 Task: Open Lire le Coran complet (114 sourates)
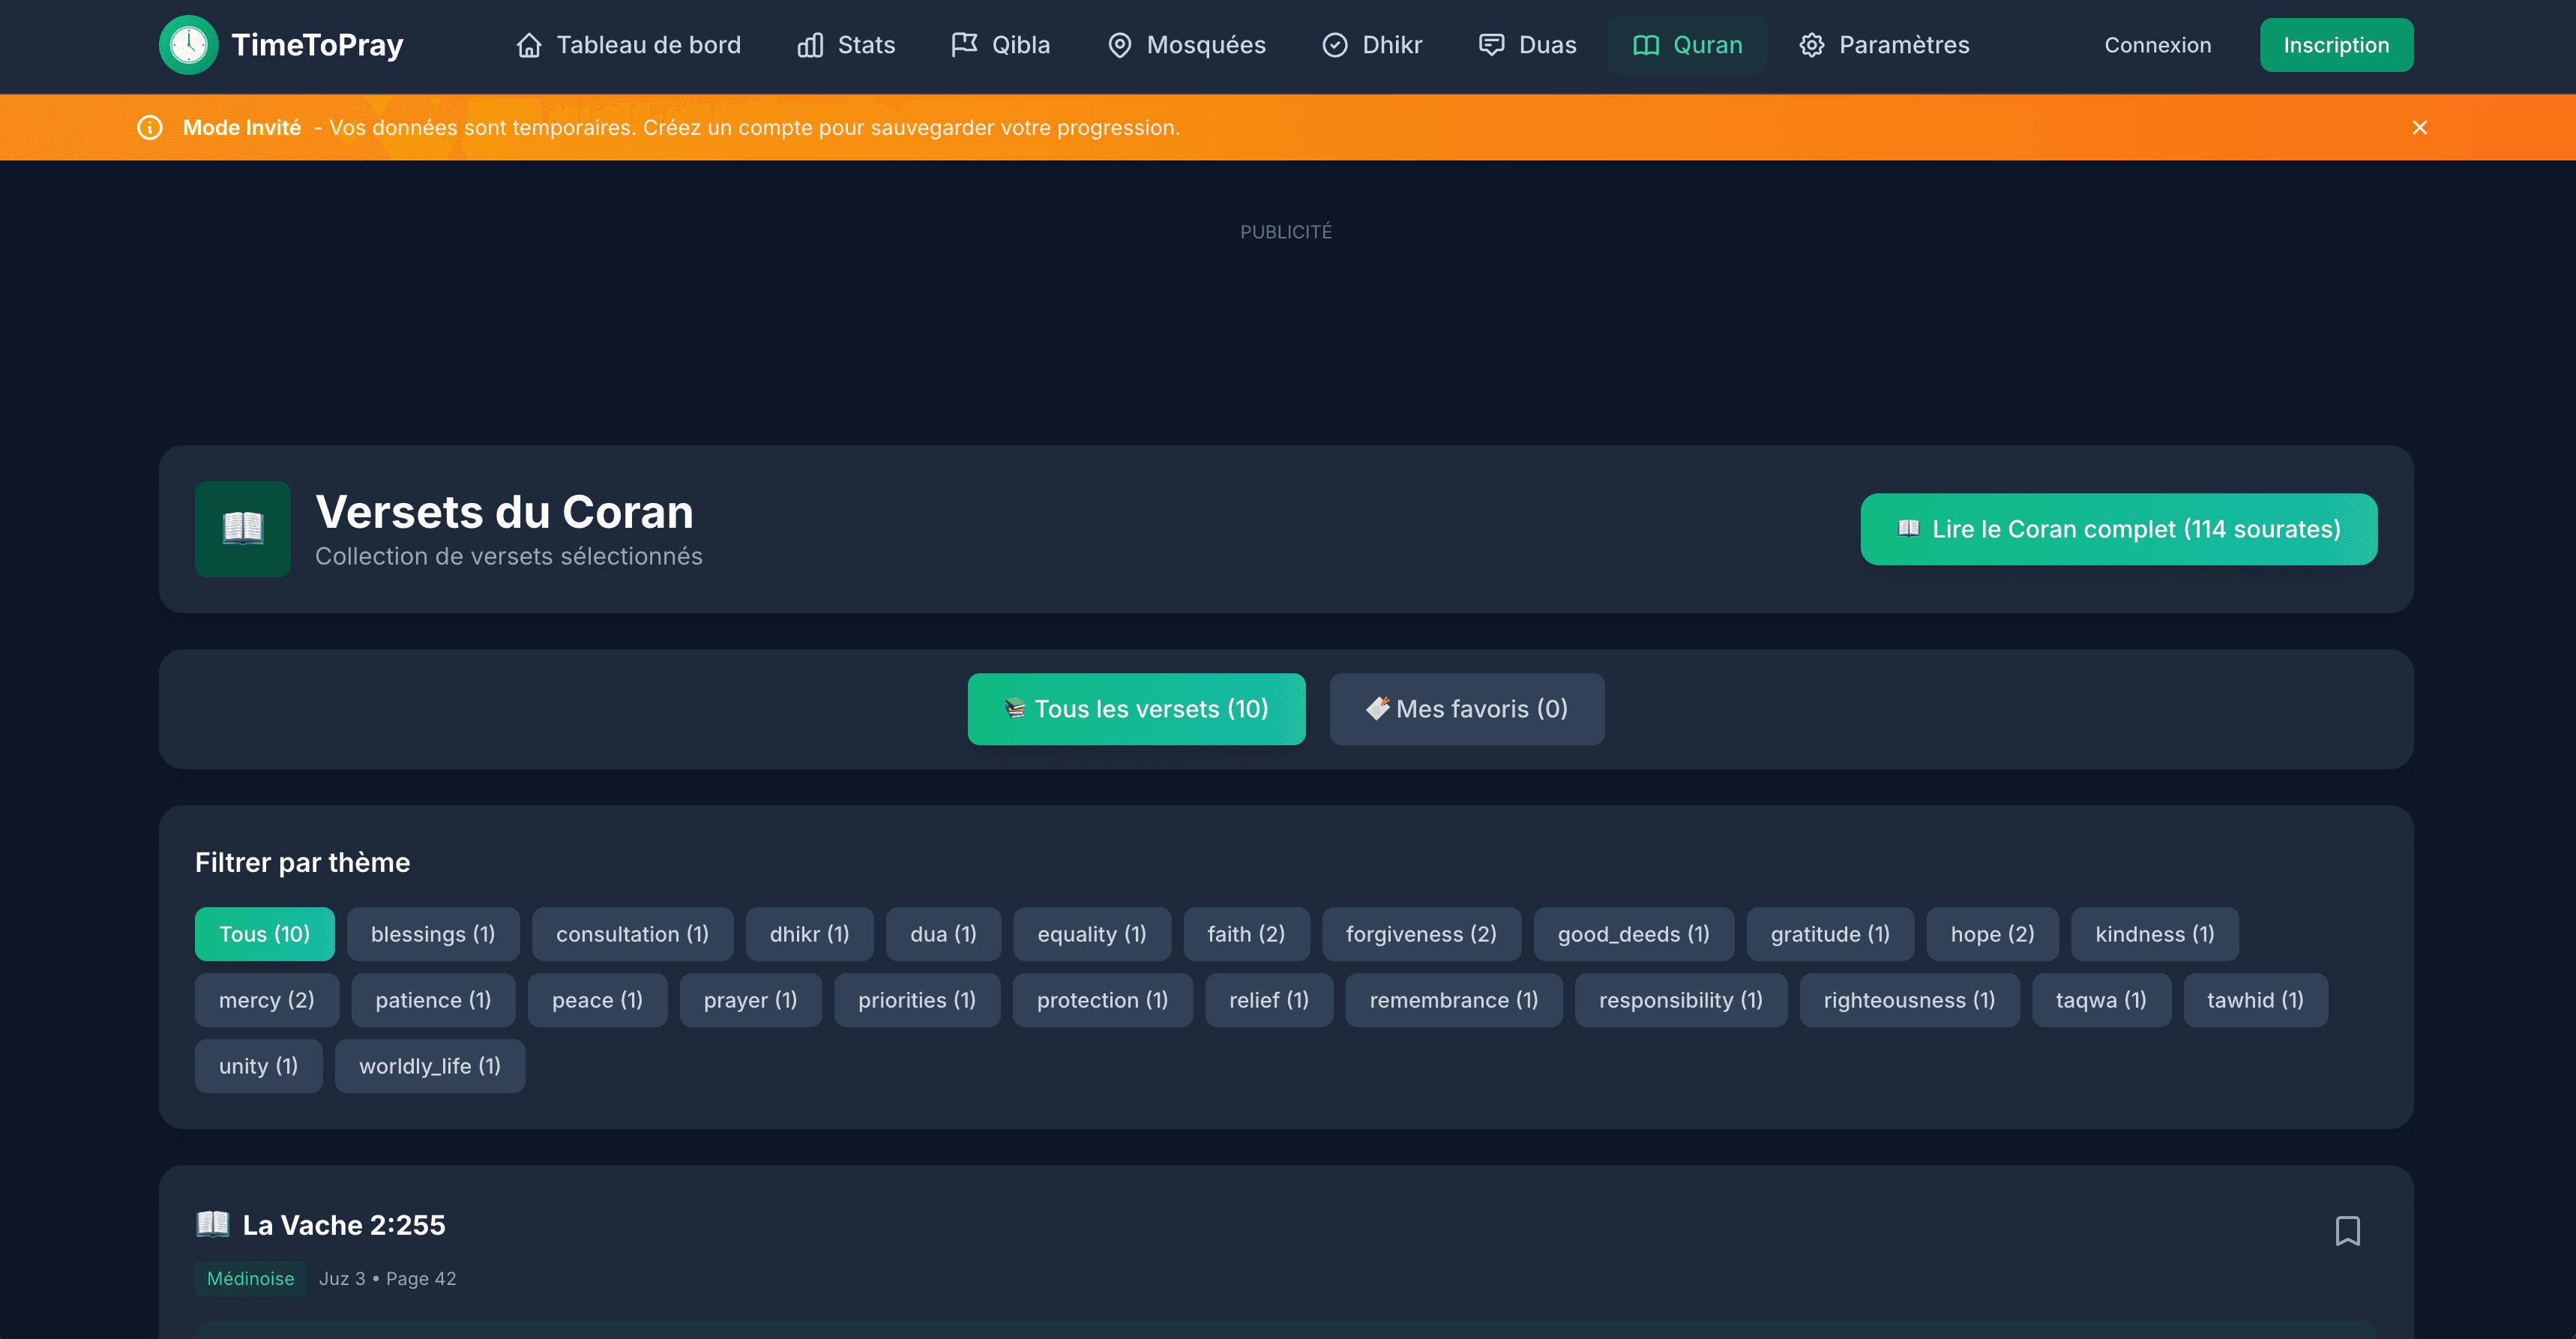coord(2118,529)
